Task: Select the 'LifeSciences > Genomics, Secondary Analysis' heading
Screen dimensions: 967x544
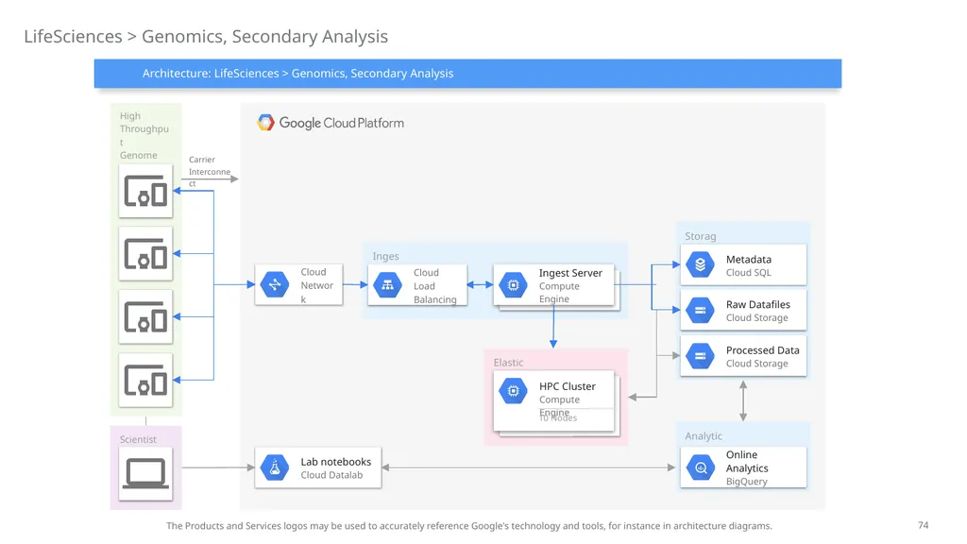Action: (206, 37)
